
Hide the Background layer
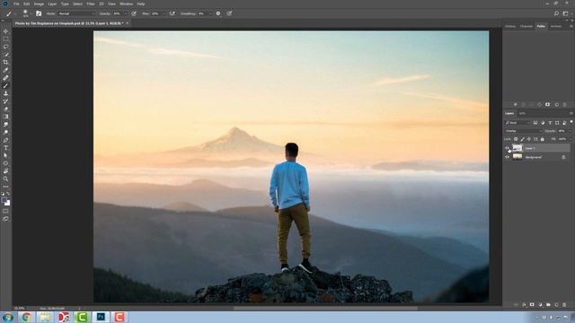coord(507,157)
